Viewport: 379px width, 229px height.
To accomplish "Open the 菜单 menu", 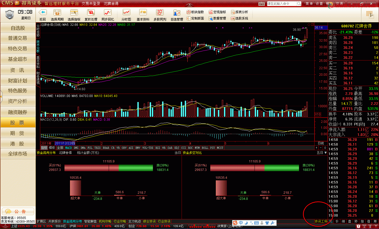I will [x=309, y=4].
